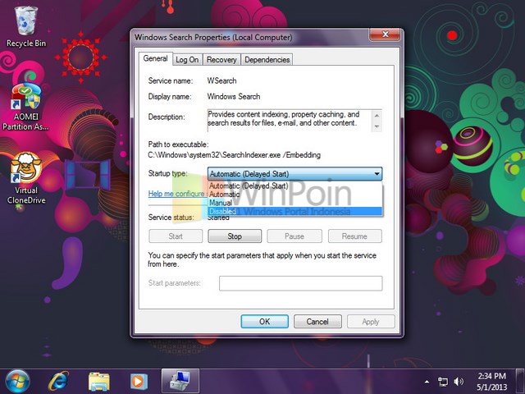Expand the Startup type combo box
The height and width of the screenshot is (394, 525).
294,174
